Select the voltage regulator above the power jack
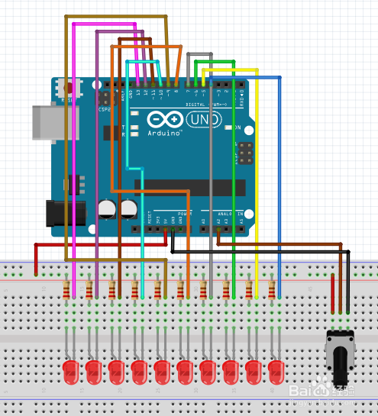The image size is (378, 416). pyautogui.click(x=75, y=185)
